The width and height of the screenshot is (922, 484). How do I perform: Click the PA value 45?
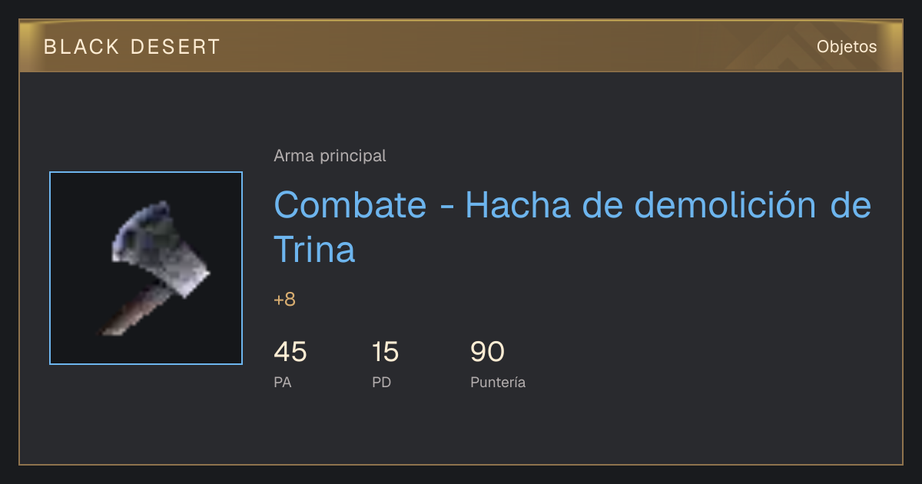(x=290, y=353)
